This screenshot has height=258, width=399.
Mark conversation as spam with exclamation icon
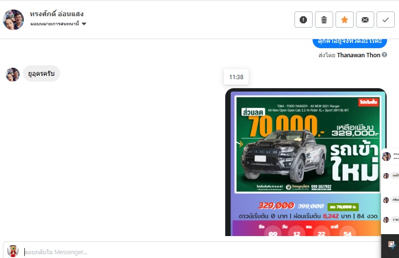[x=304, y=20]
